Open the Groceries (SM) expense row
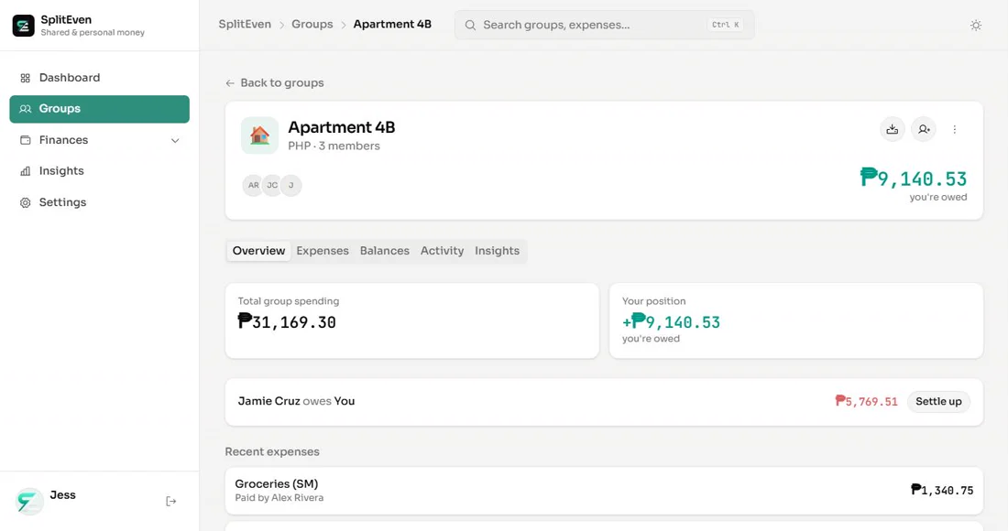1008x531 pixels. pos(604,491)
